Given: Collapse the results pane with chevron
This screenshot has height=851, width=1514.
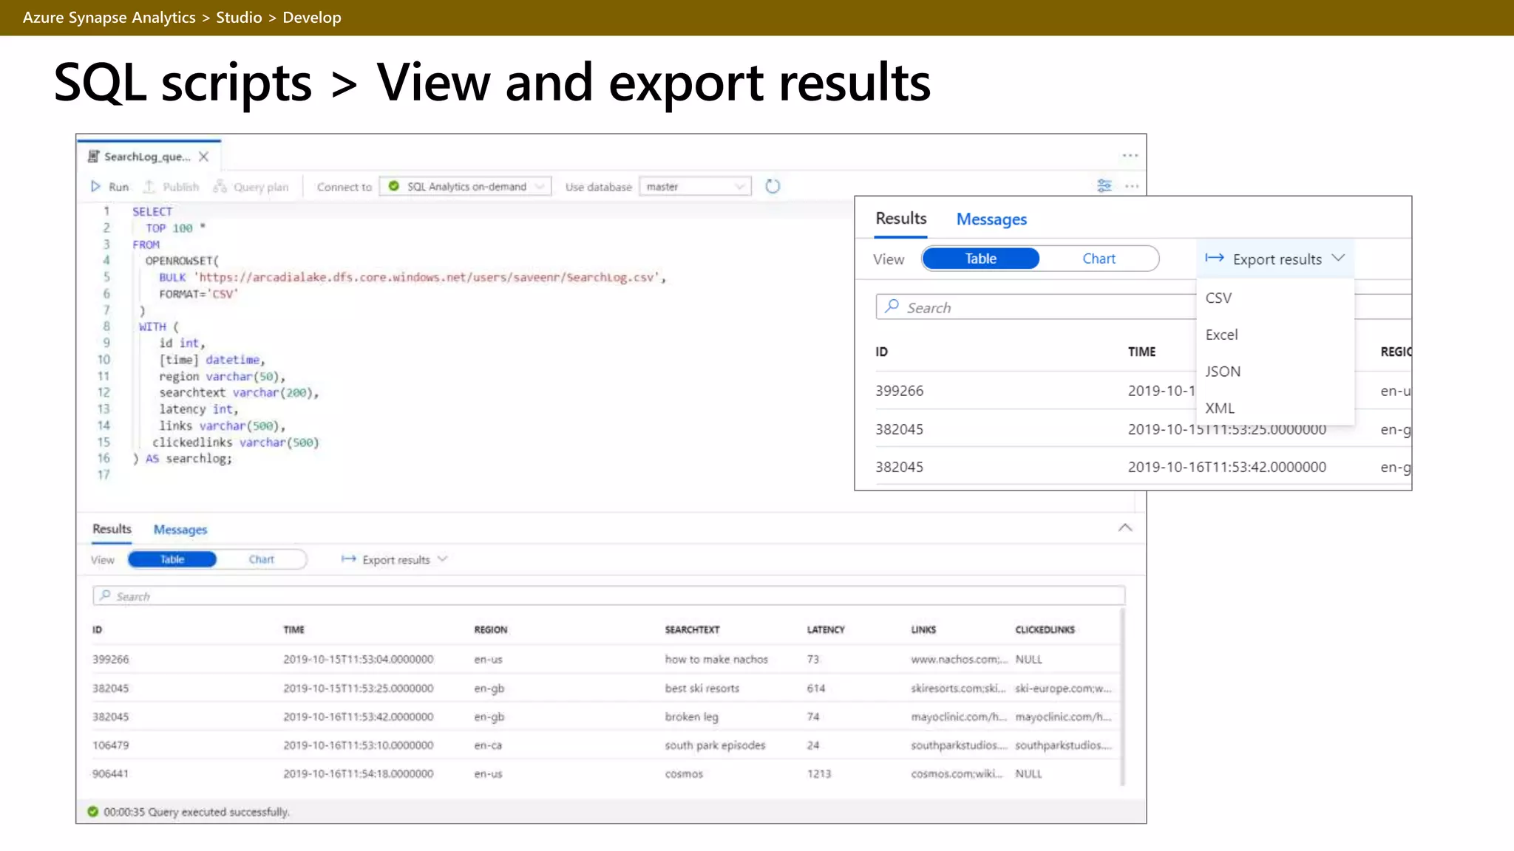Looking at the screenshot, I should [1125, 527].
